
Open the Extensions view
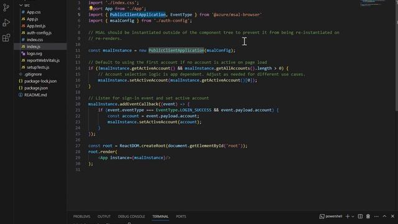coord(6,38)
